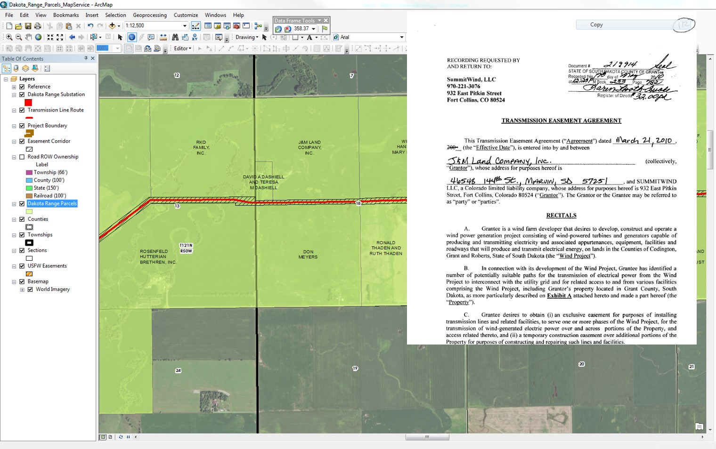Click the Undo arrow
Viewport: 716px width, 449px height.
pyautogui.click(x=90, y=26)
